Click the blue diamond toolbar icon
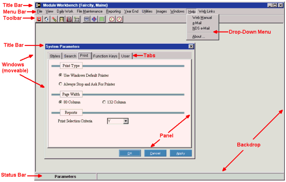The image size is (286, 182). [95, 19]
